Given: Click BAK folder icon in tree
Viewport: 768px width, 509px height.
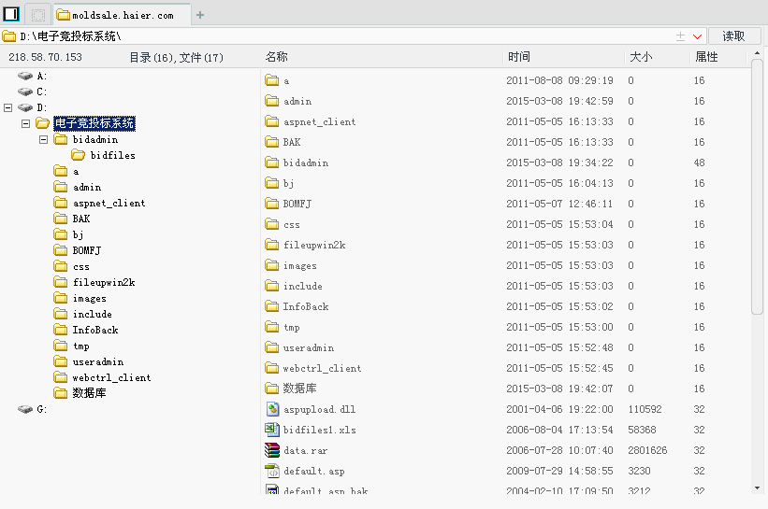Looking at the screenshot, I should coord(61,219).
